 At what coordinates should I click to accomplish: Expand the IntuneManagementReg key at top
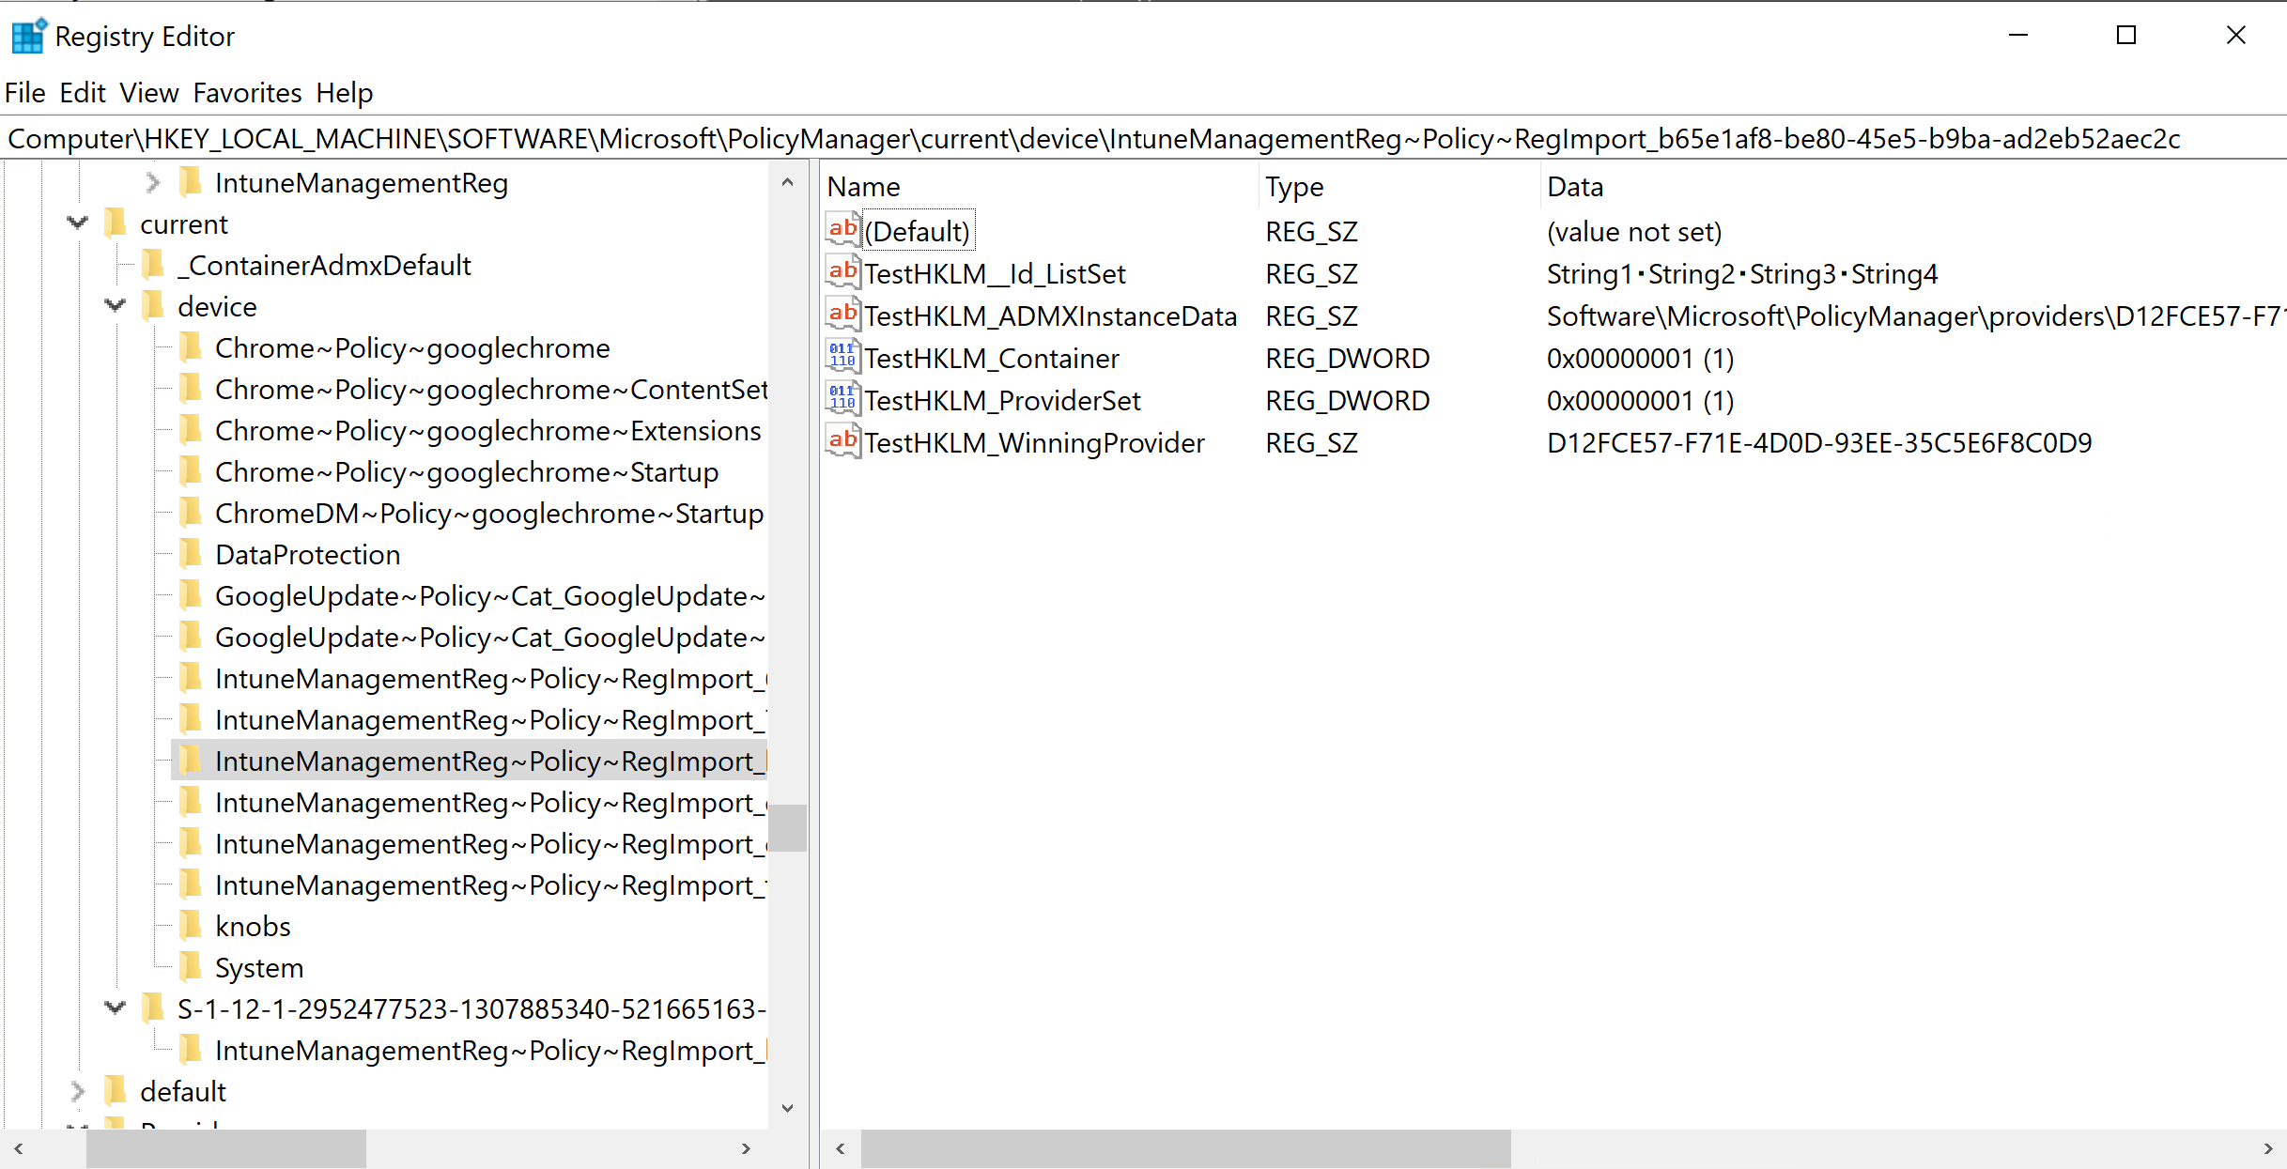click(153, 182)
